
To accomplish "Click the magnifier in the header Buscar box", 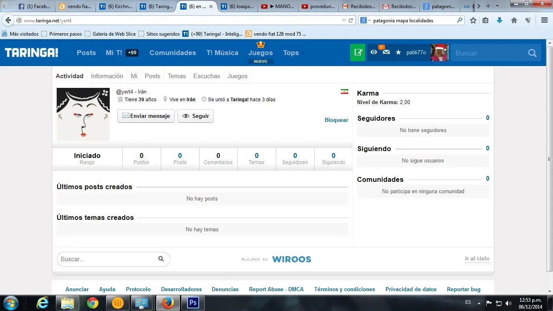I will point(532,53).
